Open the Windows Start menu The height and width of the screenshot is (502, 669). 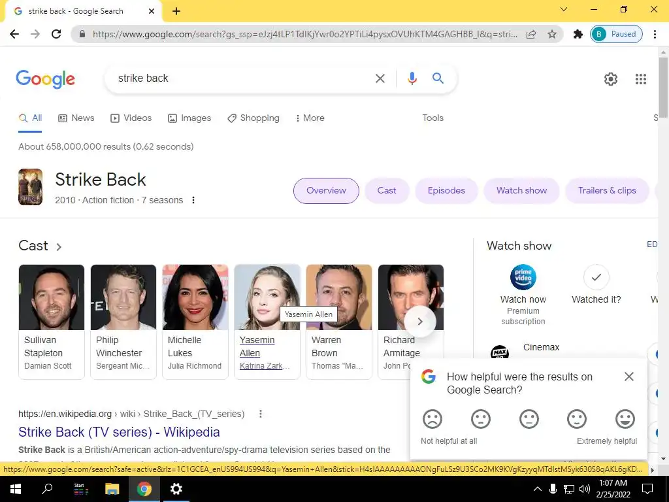tap(16, 489)
